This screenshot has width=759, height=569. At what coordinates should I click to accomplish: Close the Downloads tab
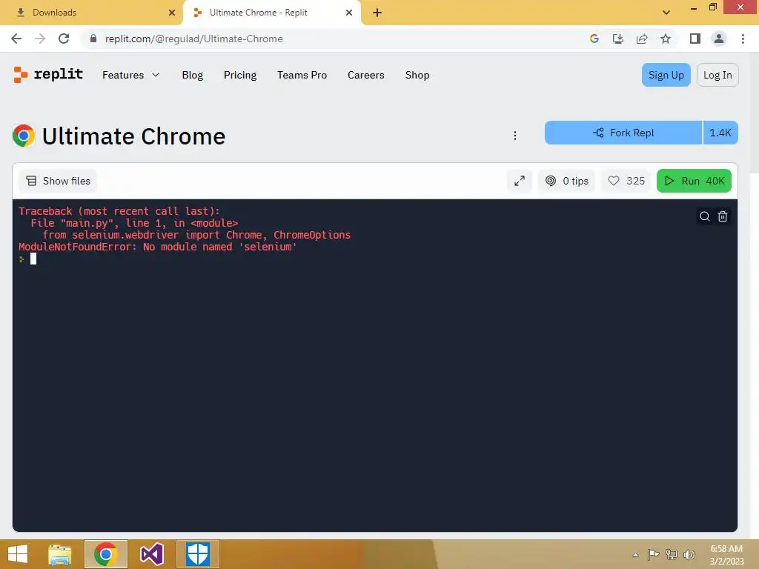tap(172, 13)
